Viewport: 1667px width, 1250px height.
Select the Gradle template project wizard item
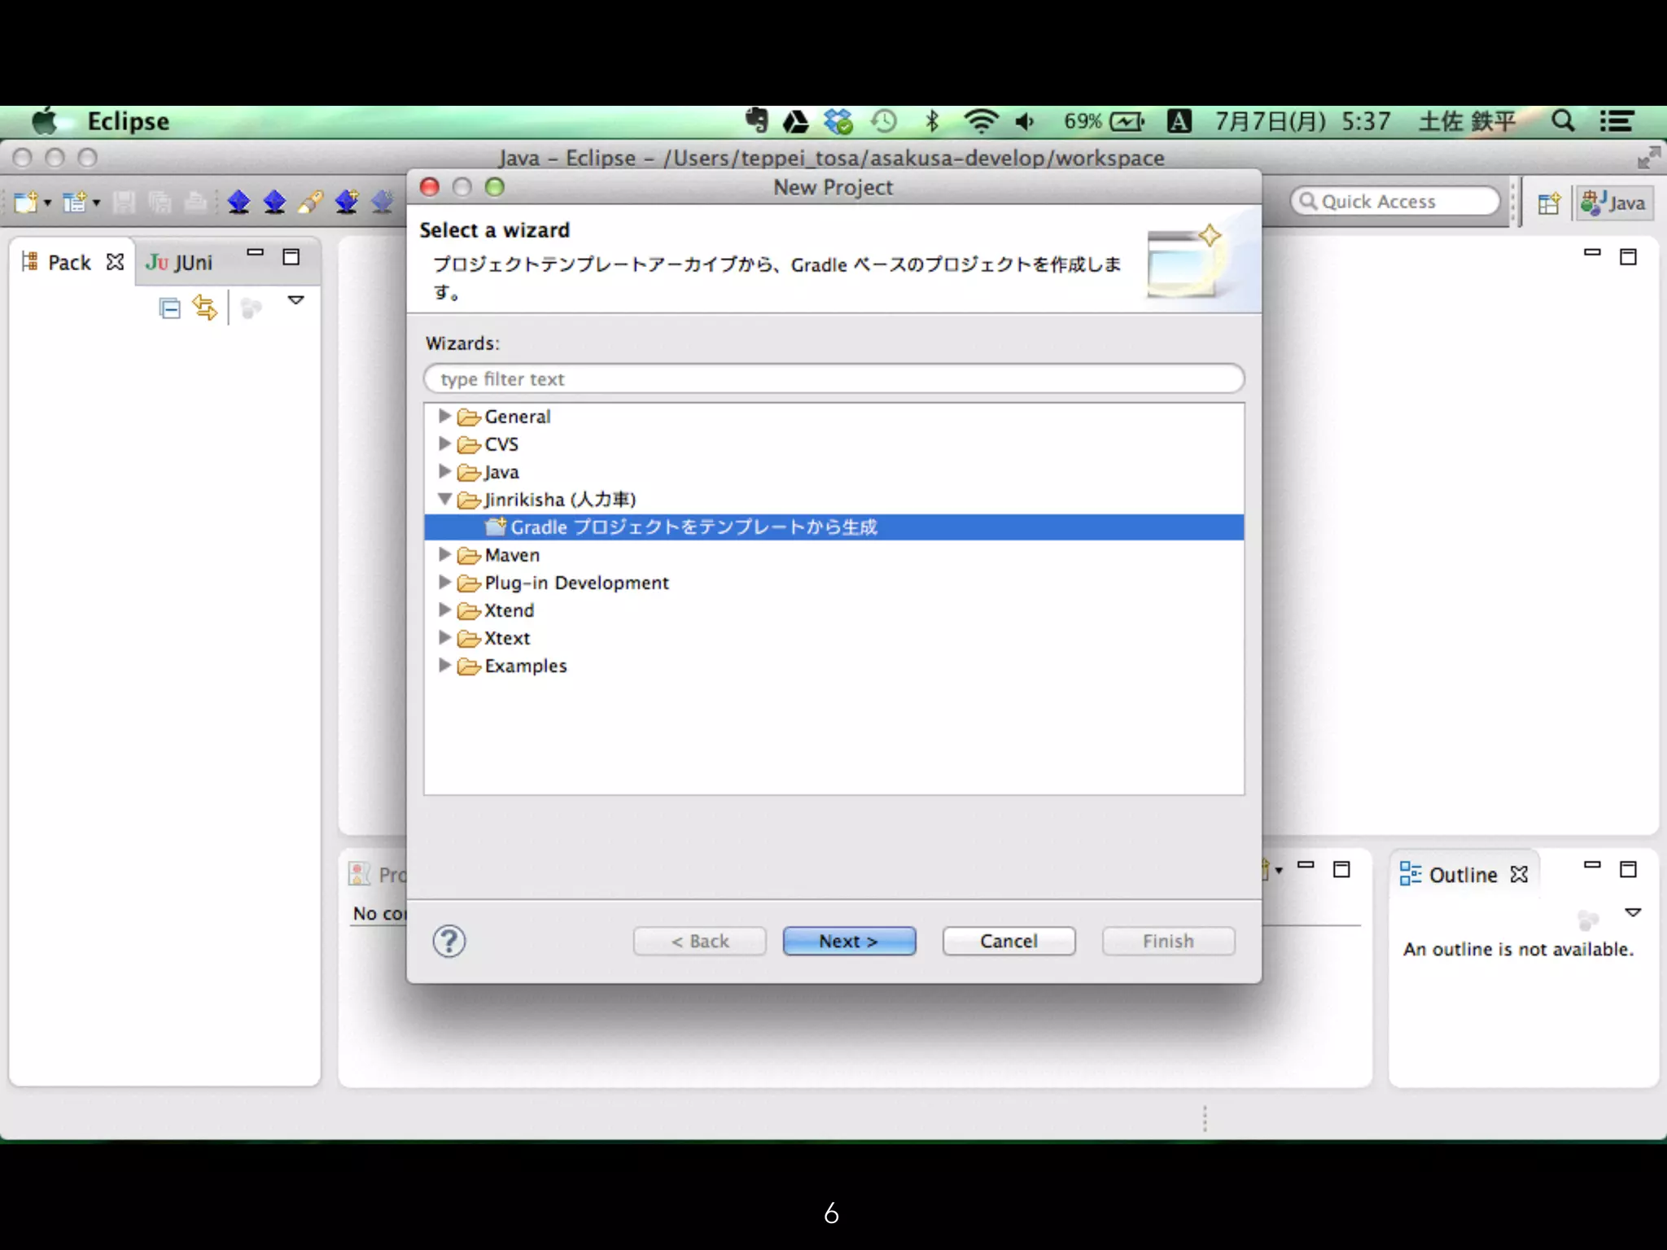693,527
